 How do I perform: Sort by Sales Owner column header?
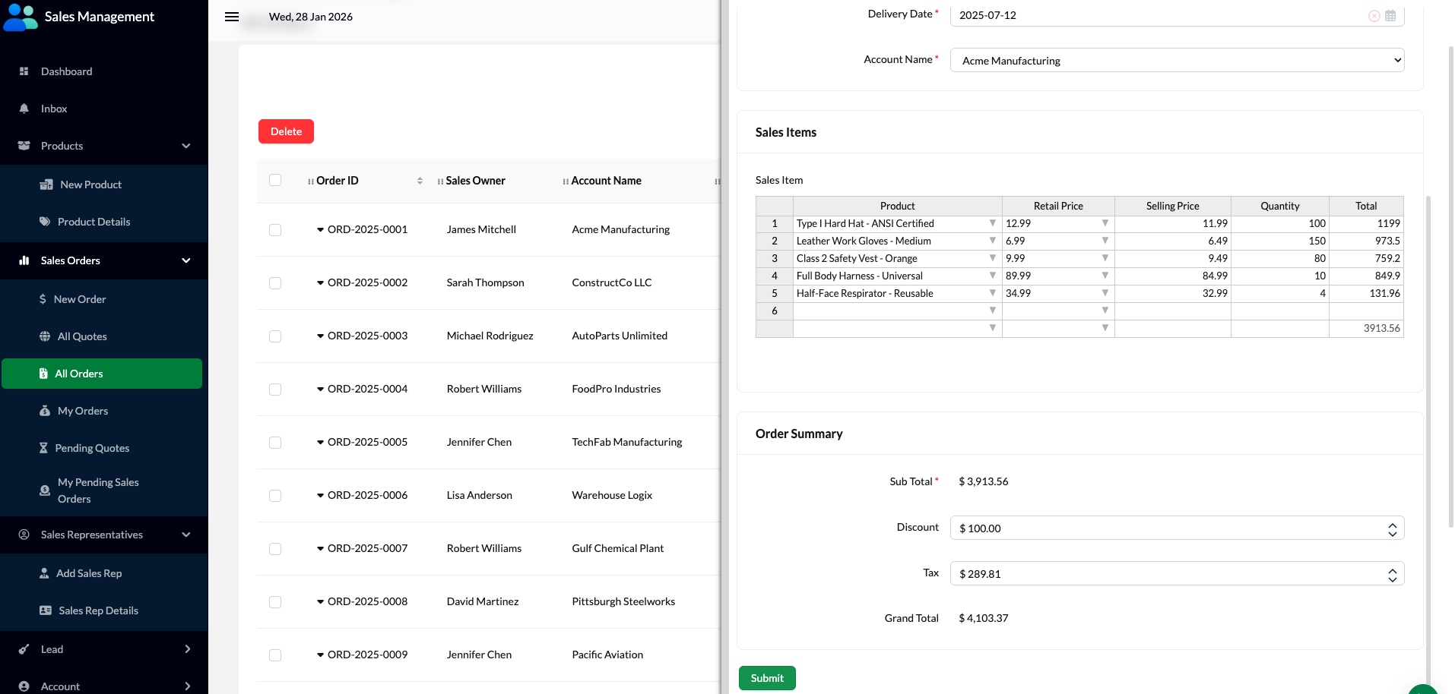[475, 181]
